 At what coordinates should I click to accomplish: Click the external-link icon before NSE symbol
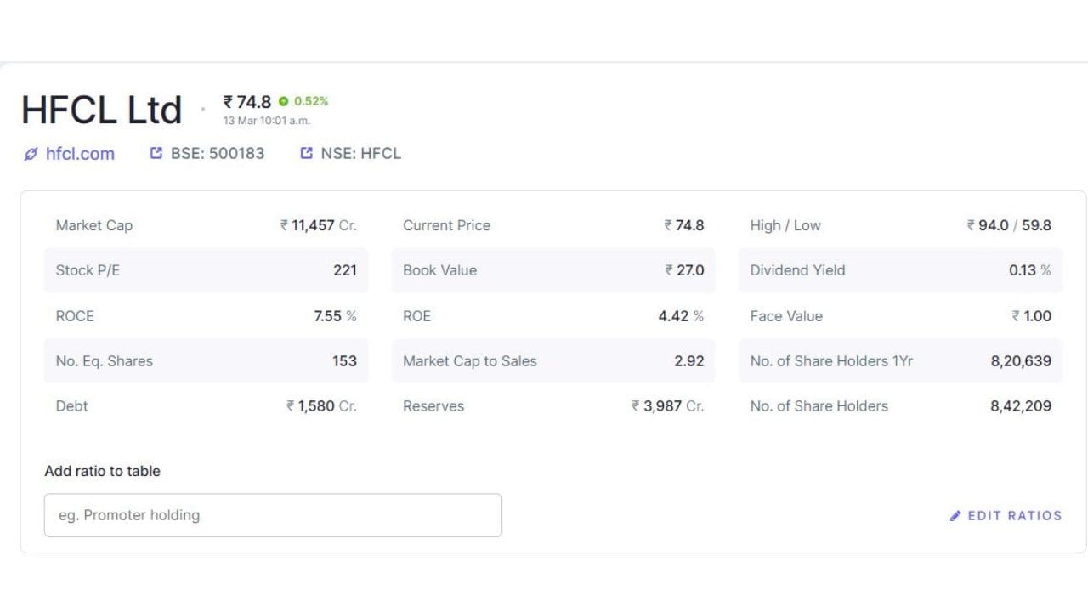tap(307, 154)
